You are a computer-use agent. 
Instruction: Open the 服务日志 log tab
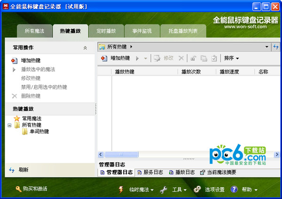pos(150,172)
